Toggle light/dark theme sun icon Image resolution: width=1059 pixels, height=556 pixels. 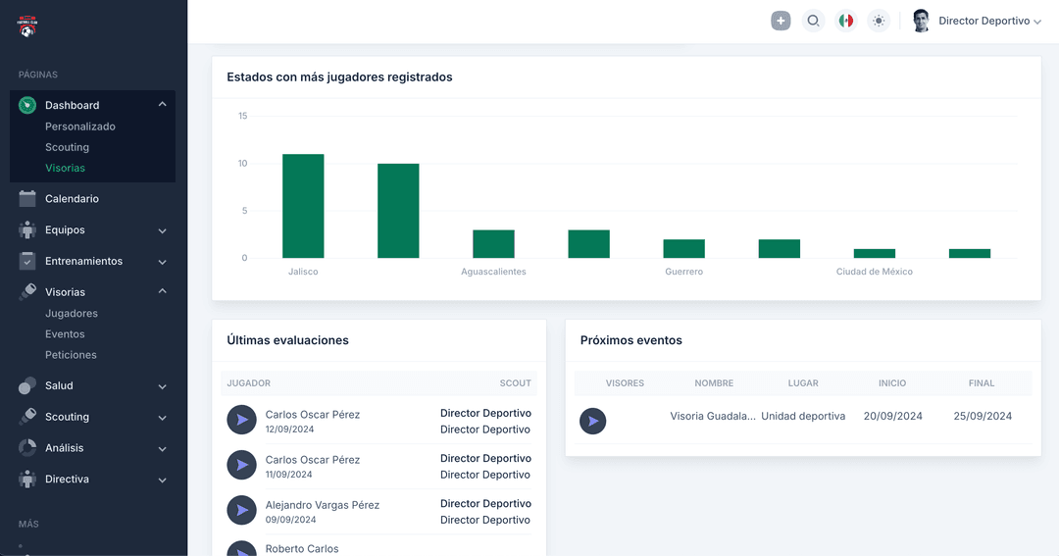click(x=879, y=21)
